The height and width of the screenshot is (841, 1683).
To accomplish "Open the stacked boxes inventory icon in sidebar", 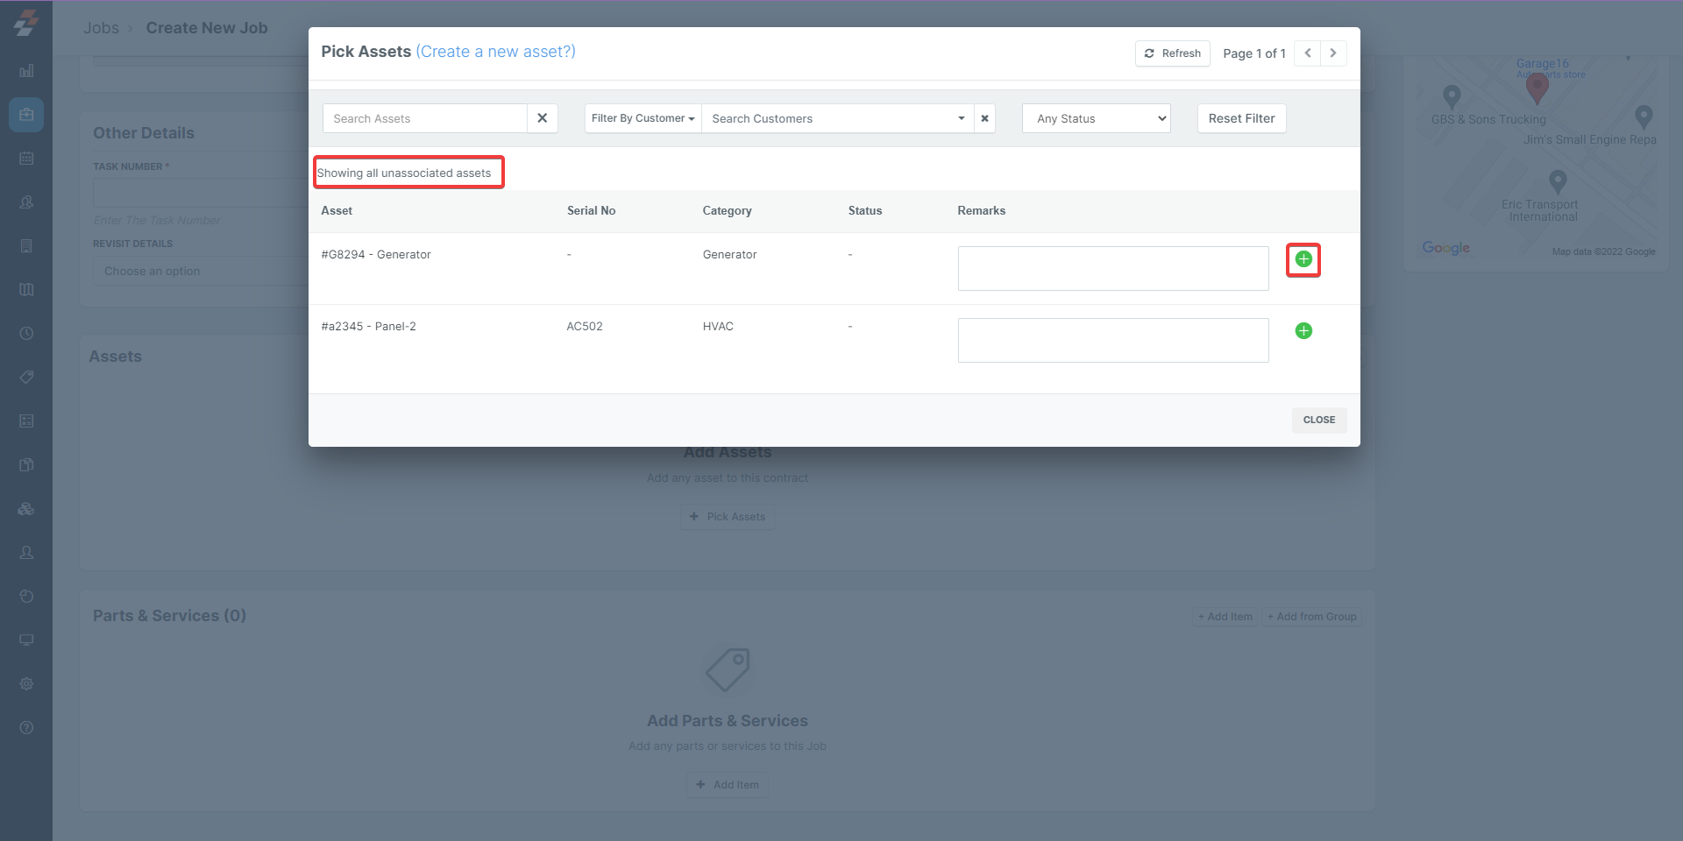I will point(26,509).
